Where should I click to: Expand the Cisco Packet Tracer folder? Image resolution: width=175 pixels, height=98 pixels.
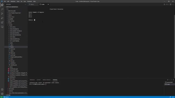[14, 13]
